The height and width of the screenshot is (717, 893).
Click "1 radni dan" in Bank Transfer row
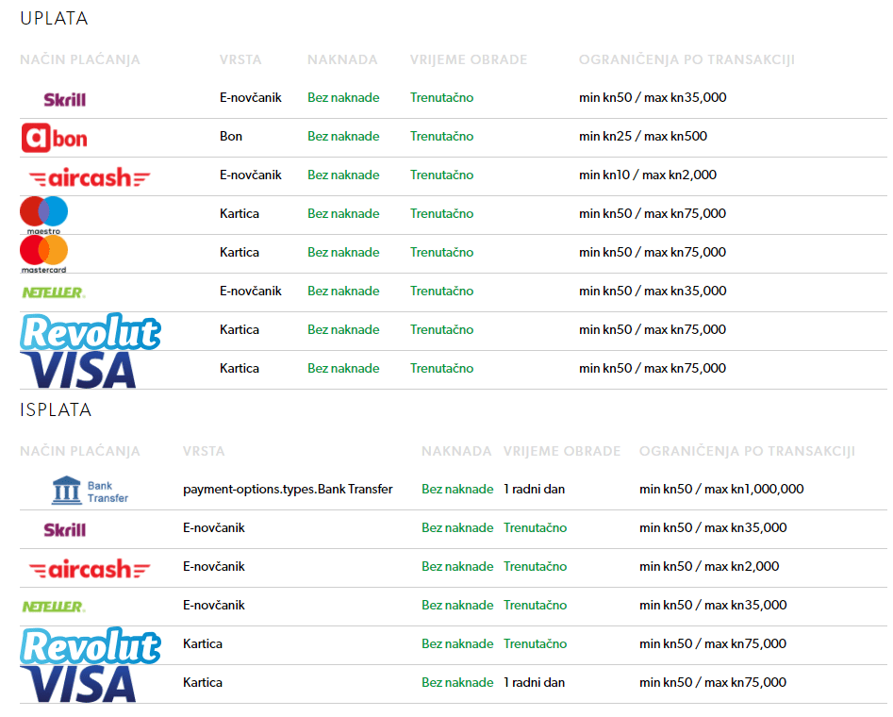[535, 489]
